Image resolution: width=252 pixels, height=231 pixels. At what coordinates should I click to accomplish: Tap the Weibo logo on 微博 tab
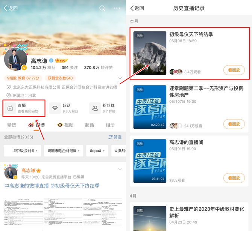pyautogui.click(x=31, y=125)
